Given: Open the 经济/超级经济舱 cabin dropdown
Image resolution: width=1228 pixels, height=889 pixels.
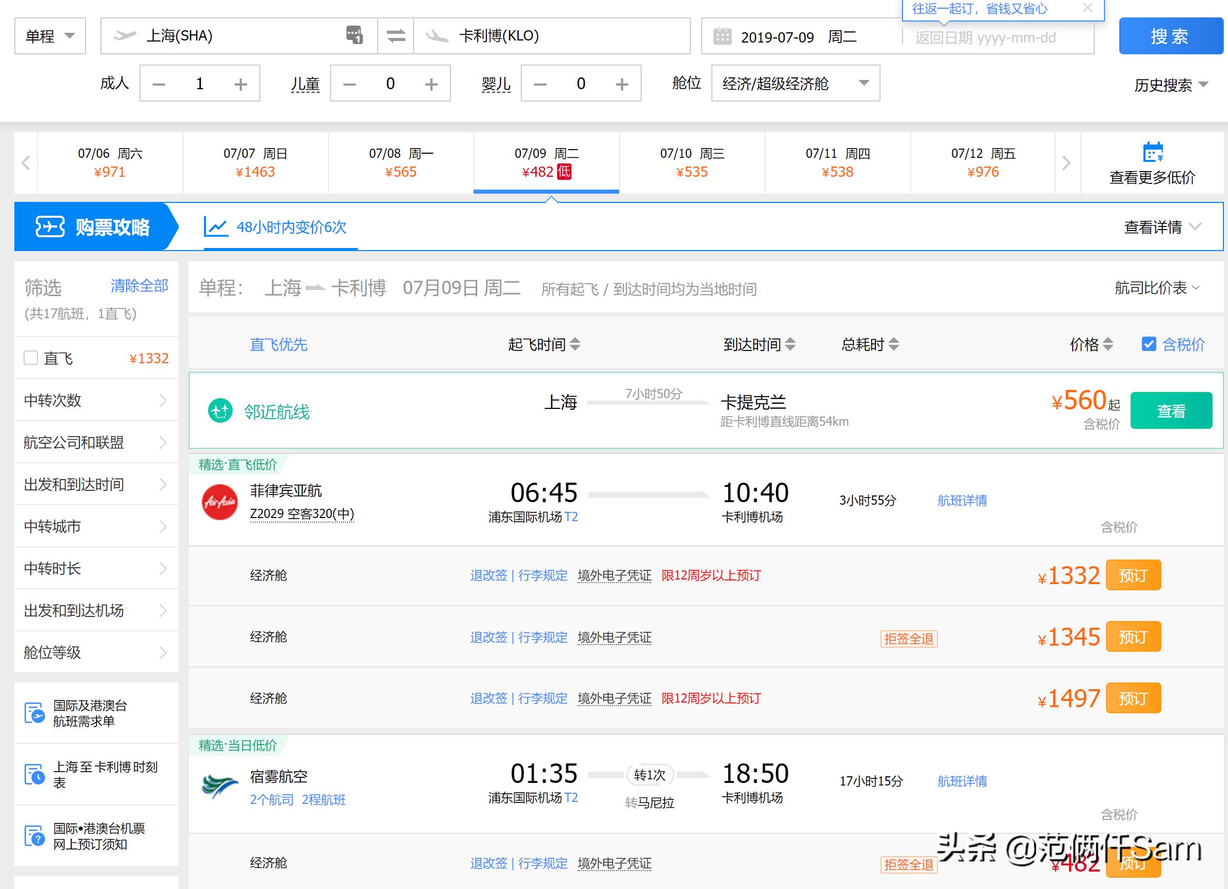Looking at the screenshot, I should coord(794,84).
